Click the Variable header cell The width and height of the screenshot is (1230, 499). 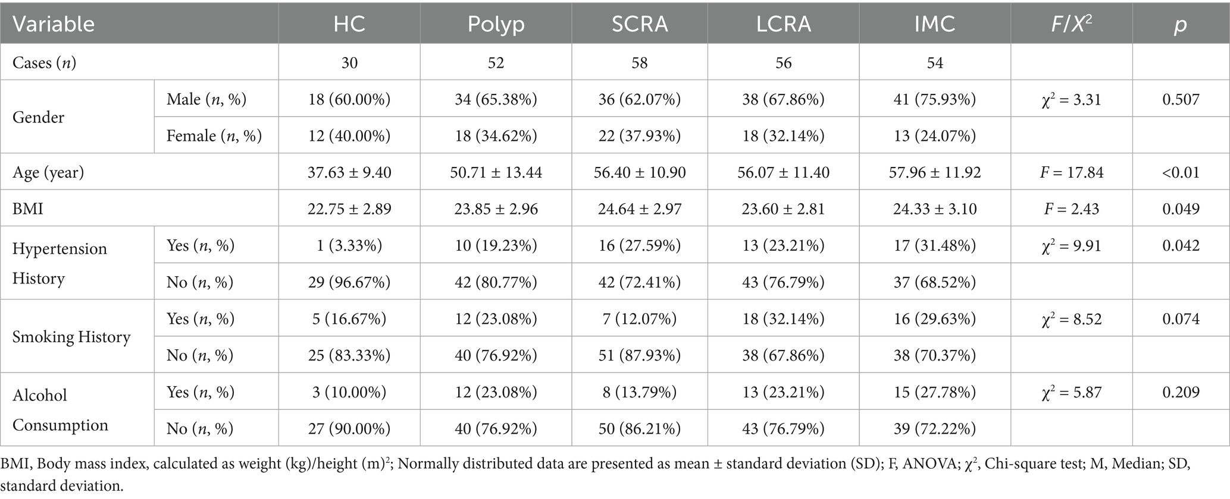point(54,24)
